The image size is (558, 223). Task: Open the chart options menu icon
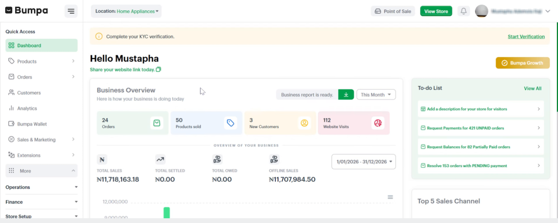(390, 197)
